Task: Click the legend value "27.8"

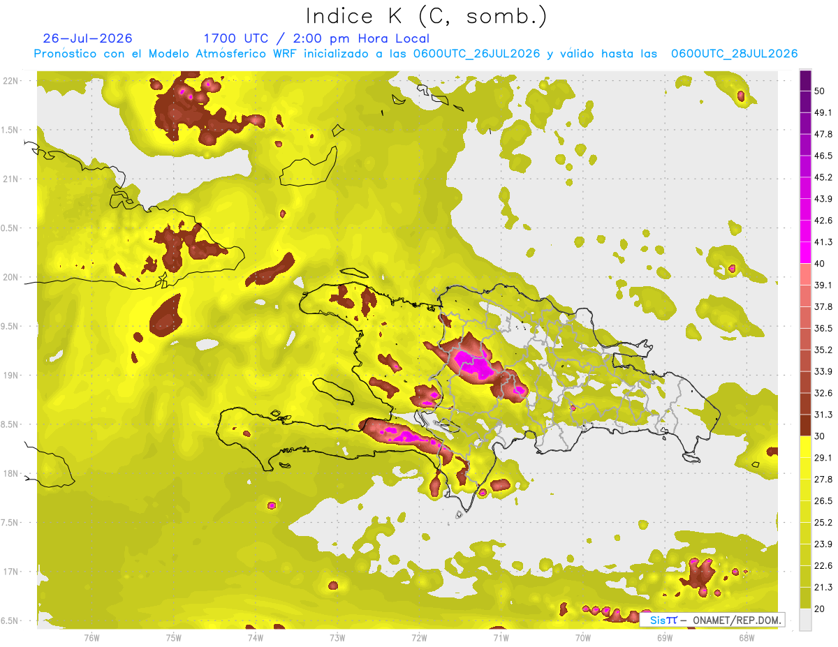Action: point(823,479)
